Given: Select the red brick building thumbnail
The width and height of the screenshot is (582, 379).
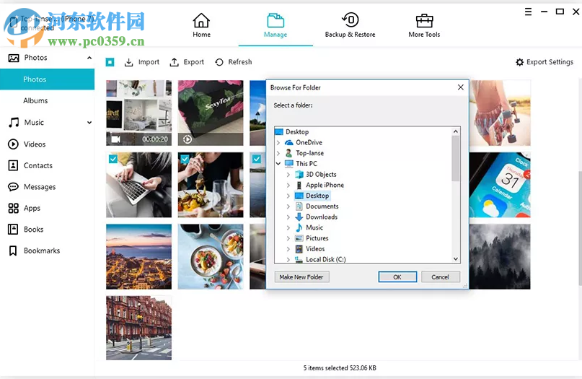Looking at the screenshot, I should click(138, 328).
